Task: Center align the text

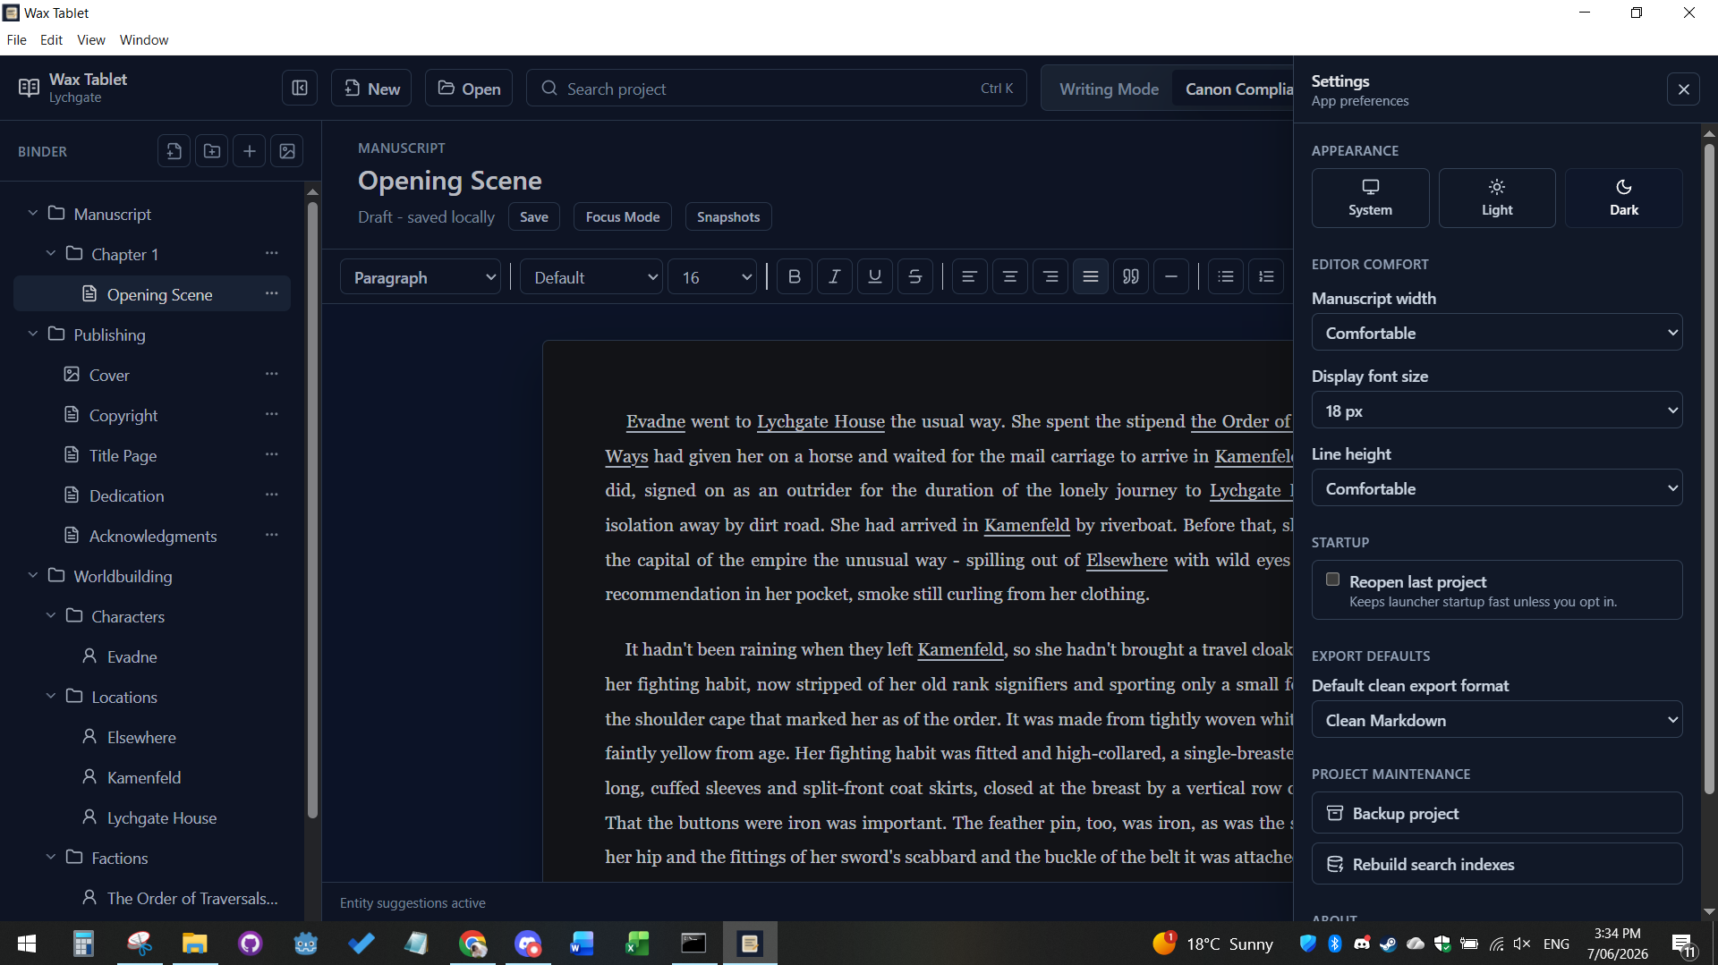Action: pos(1009,277)
